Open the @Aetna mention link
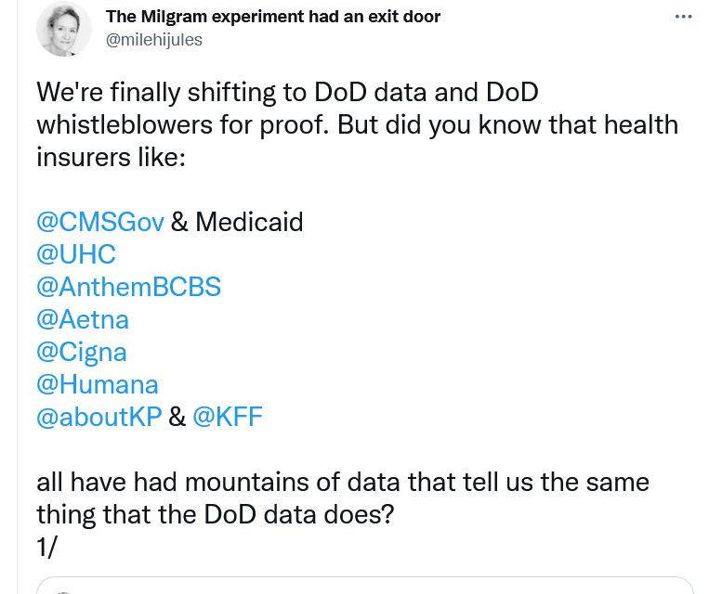The width and height of the screenshot is (709, 594). 83,319
